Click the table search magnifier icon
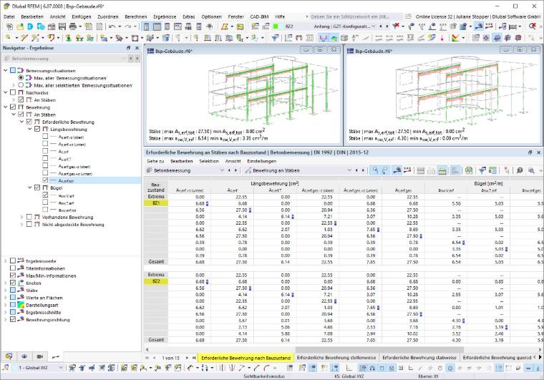This screenshot has width=544, height=380. point(520,170)
